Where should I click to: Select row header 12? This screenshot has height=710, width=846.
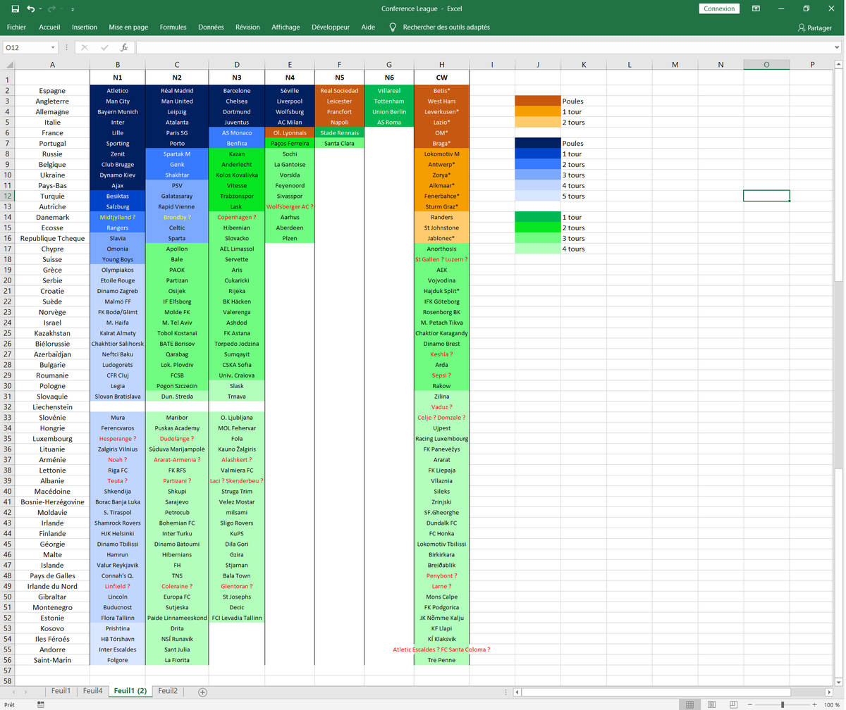tap(7, 196)
